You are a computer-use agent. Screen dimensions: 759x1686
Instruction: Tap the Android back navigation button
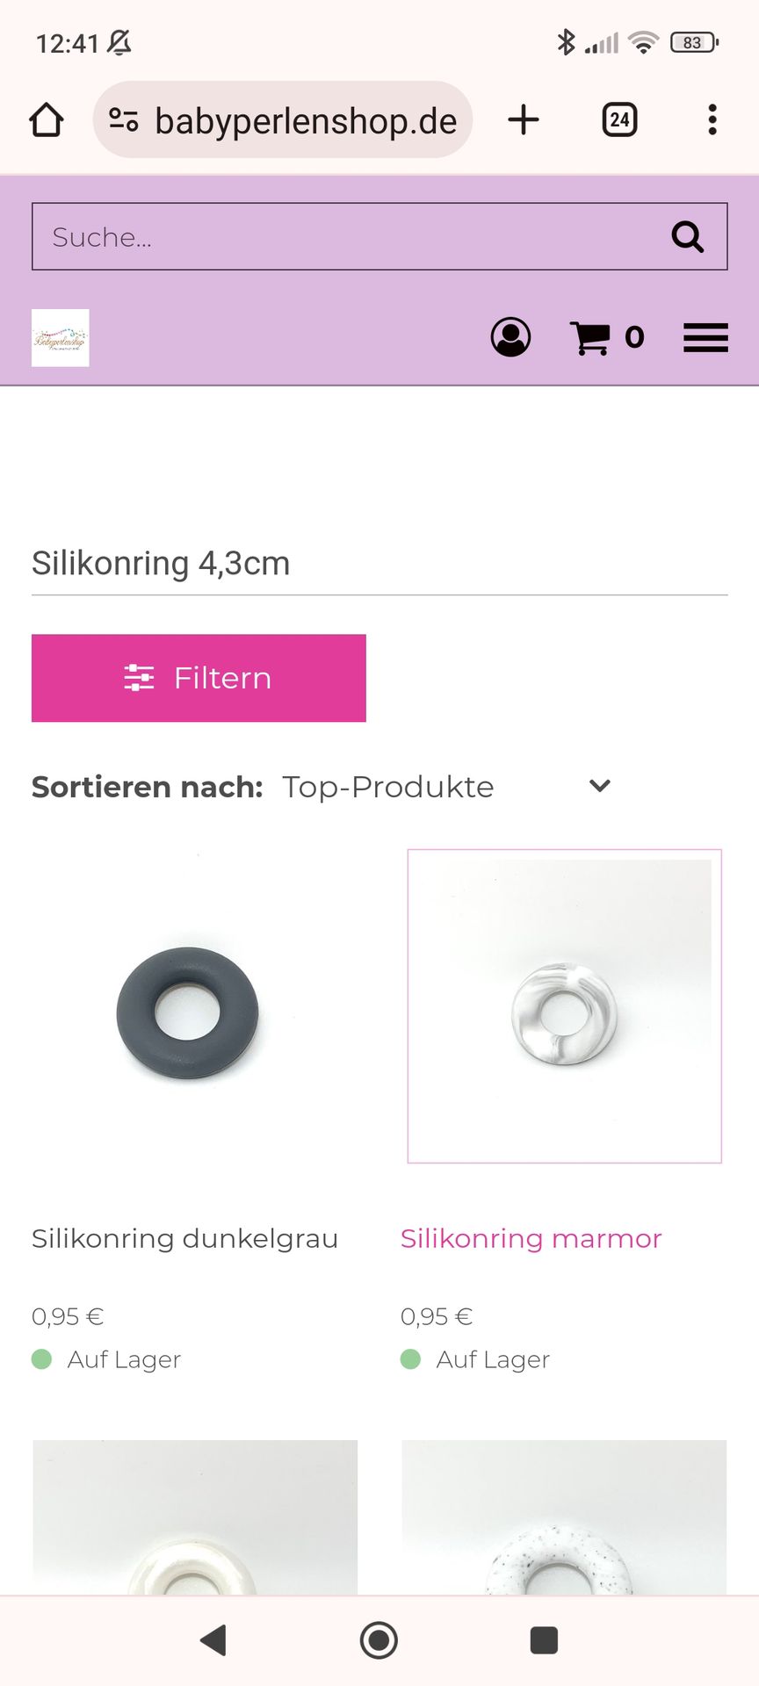pyautogui.click(x=213, y=1640)
